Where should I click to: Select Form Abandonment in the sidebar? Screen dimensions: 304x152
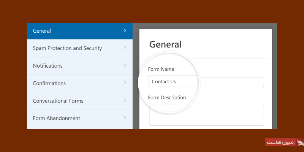click(x=56, y=118)
